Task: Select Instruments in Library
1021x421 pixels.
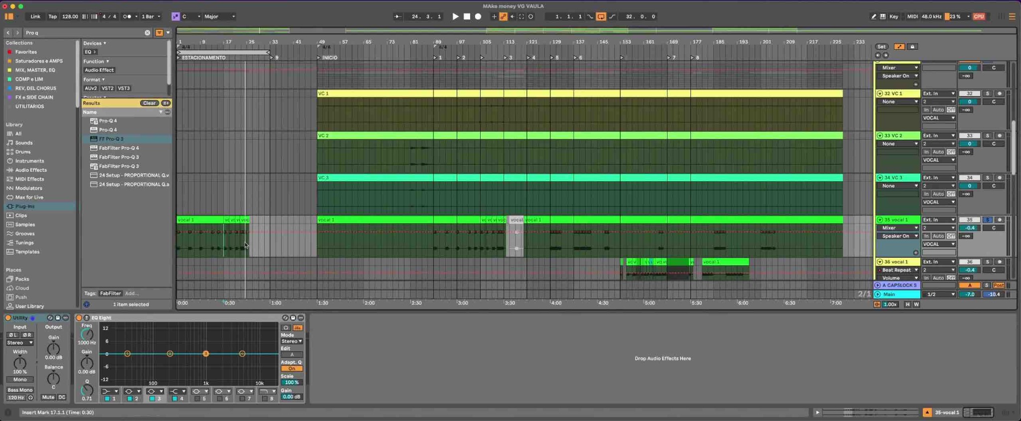Action: click(x=29, y=161)
